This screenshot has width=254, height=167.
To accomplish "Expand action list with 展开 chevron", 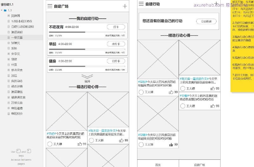I will [87, 77].
